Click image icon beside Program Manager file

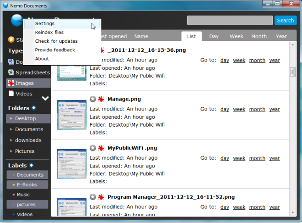101,197
